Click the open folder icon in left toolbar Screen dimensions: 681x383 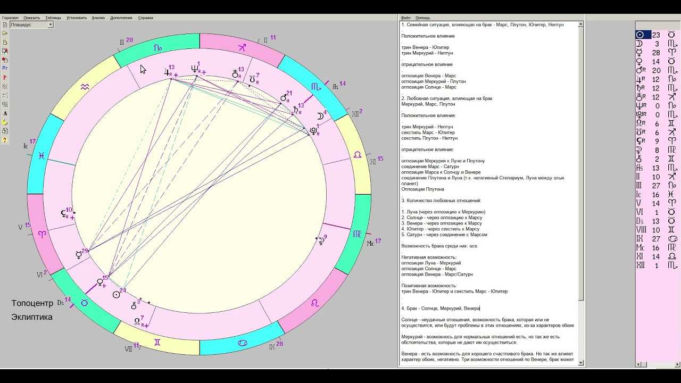[x=5, y=33]
